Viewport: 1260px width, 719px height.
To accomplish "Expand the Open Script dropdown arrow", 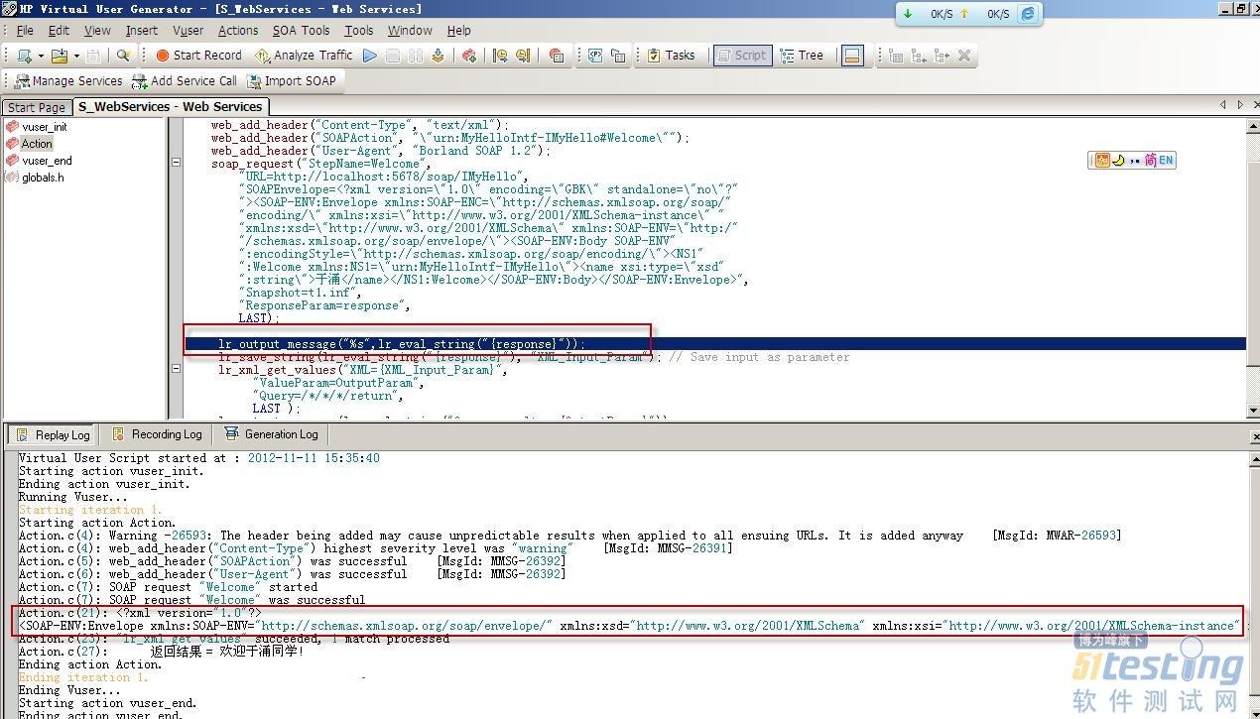I will tap(75, 56).
